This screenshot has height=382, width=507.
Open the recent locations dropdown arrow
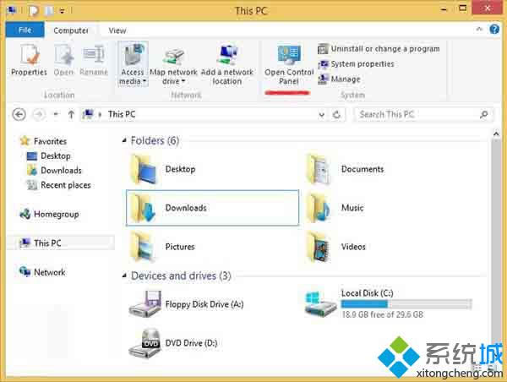click(56, 114)
